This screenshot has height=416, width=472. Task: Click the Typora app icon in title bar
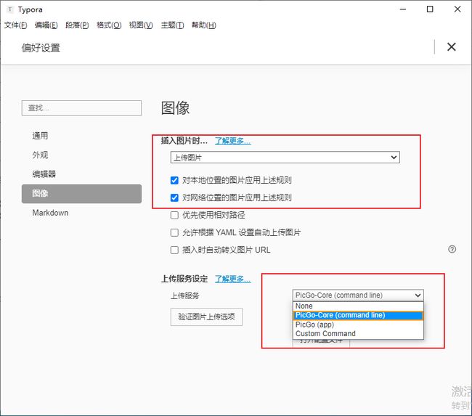[10, 9]
